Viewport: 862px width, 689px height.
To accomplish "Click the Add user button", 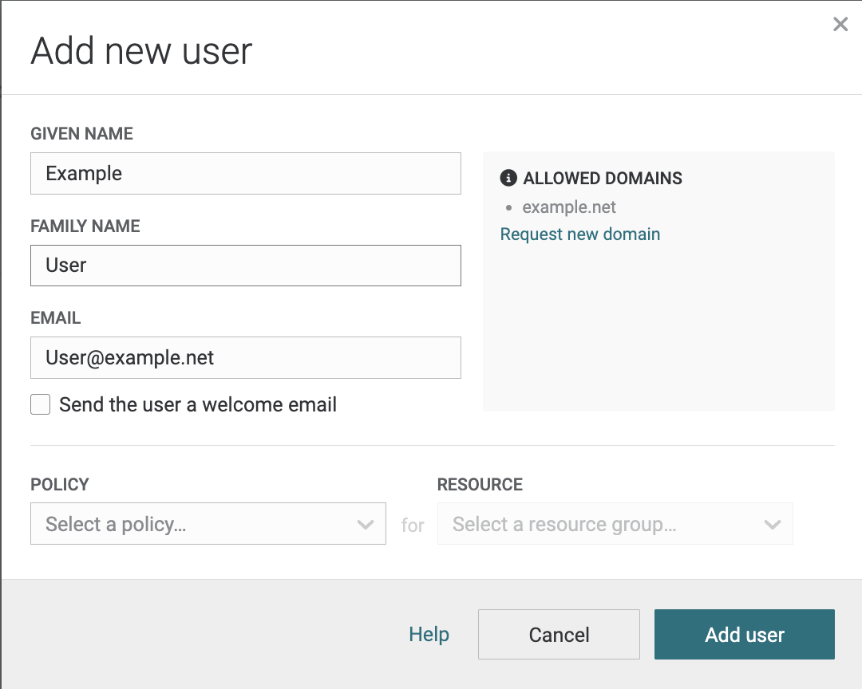I will [744, 635].
